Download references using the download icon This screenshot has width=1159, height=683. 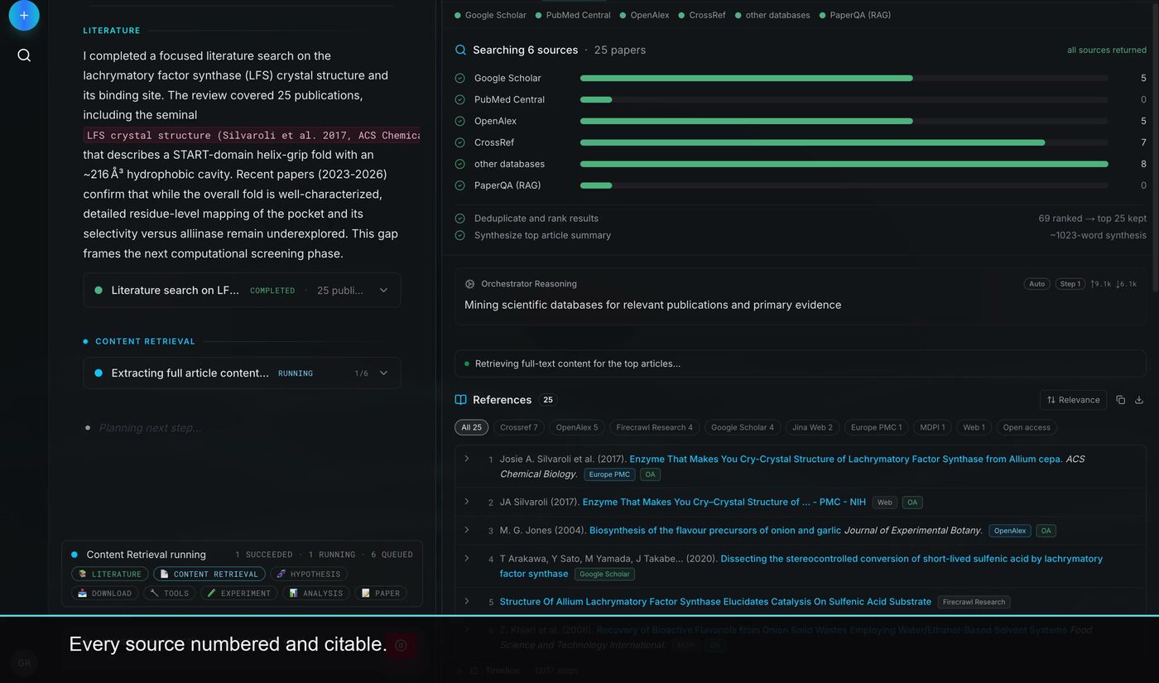tap(1139, 400)
